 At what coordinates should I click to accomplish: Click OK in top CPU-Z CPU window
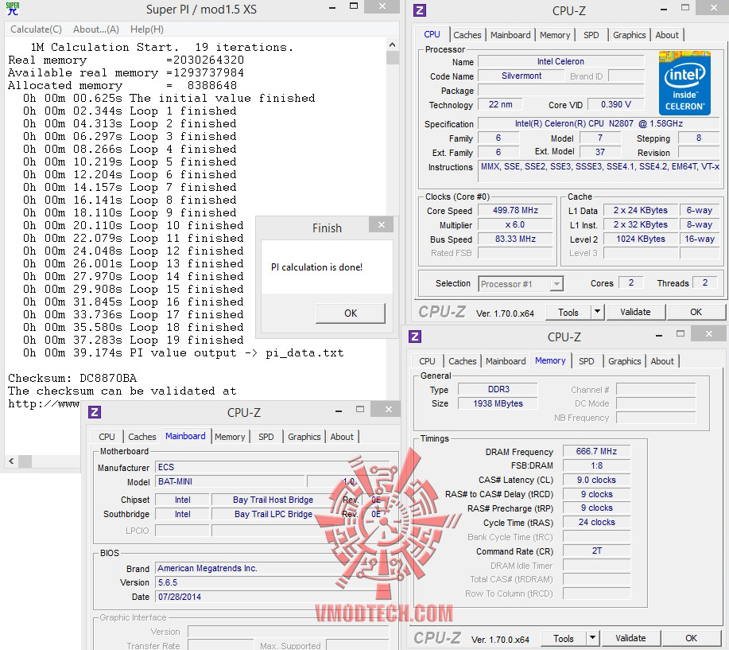coord(696,312)
